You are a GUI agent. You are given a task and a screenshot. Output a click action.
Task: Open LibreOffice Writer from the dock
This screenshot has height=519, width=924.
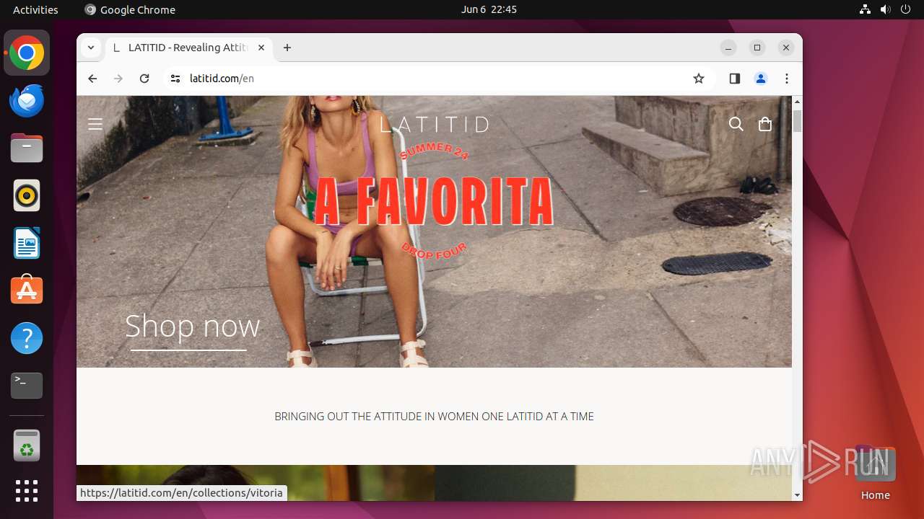coord(27,243)
